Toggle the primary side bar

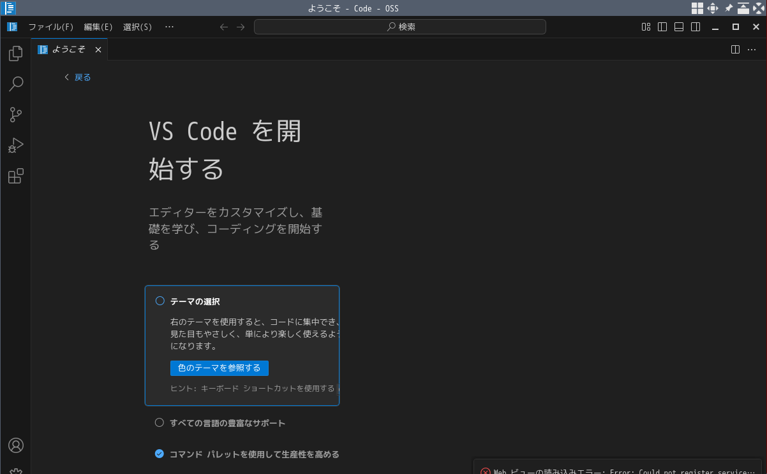click(662, 27)
